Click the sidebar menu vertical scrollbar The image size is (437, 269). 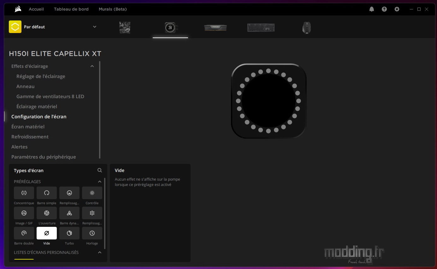[100, 110]
